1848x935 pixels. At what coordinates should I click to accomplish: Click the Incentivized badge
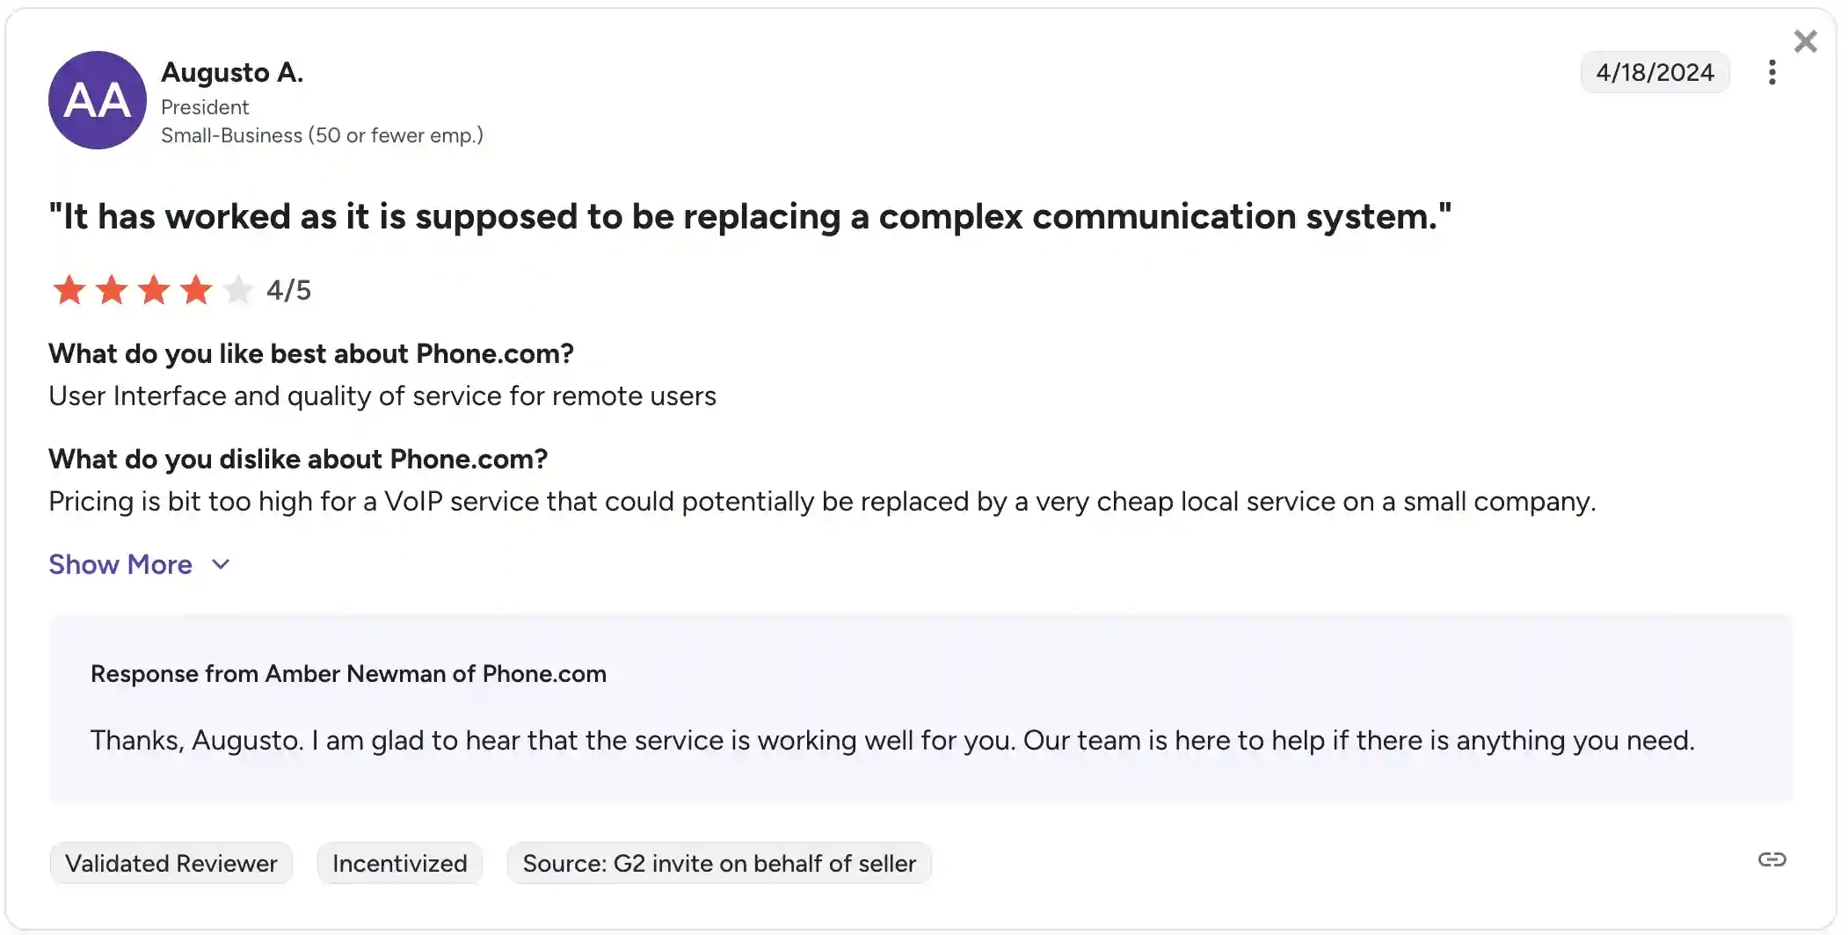[x=400, y=863]
